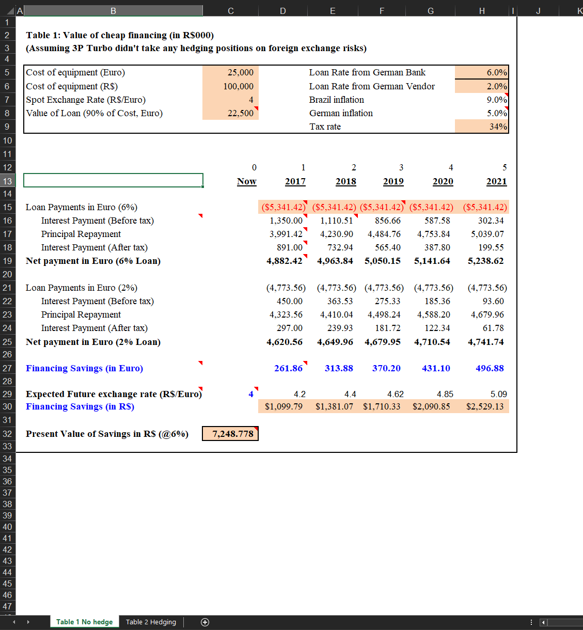
Task: Open the comment on Financing Savings in Euro
Action: [x=200, y=363]
